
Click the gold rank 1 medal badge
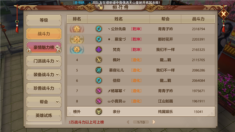click(x=77, y=29)
